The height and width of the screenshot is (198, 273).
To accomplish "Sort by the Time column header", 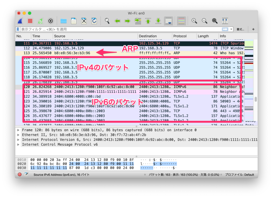I will (x=42, y=36).
